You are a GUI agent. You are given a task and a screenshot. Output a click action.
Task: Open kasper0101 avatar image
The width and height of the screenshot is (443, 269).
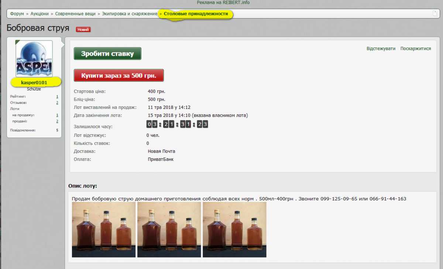(x=34, y=59)
